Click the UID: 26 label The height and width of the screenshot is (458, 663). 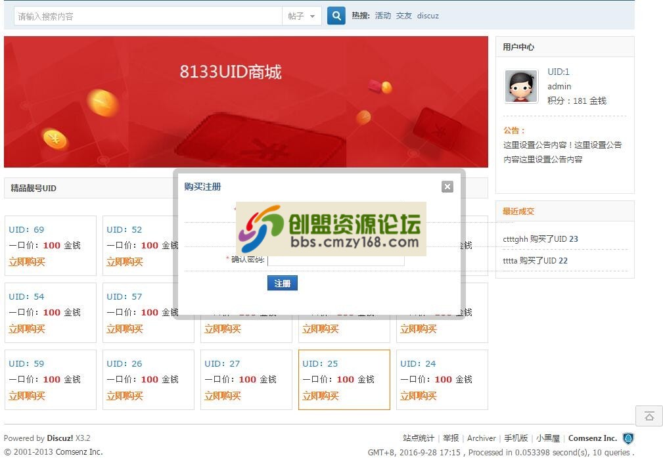pyautogui.click(x=124, y=363)
